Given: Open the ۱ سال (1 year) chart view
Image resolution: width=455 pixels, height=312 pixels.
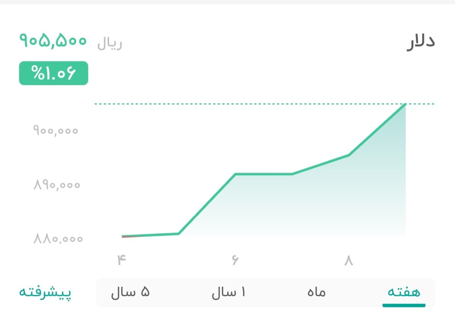Looking at the screenshot, I should pyautogui.click(x=228, y=292).
